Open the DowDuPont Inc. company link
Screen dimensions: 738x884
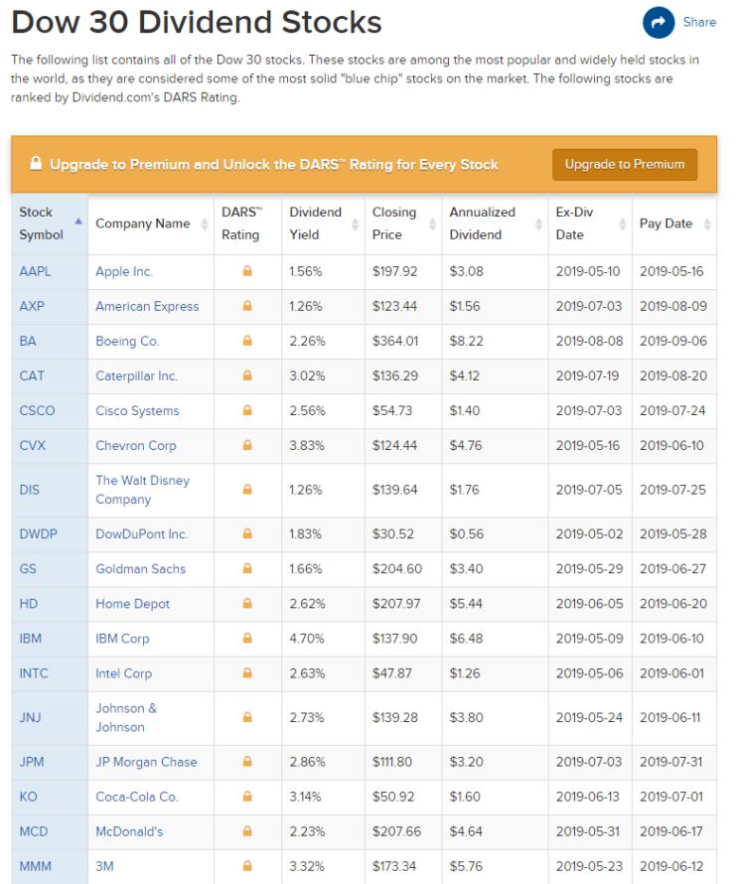[x=141, y=533]
